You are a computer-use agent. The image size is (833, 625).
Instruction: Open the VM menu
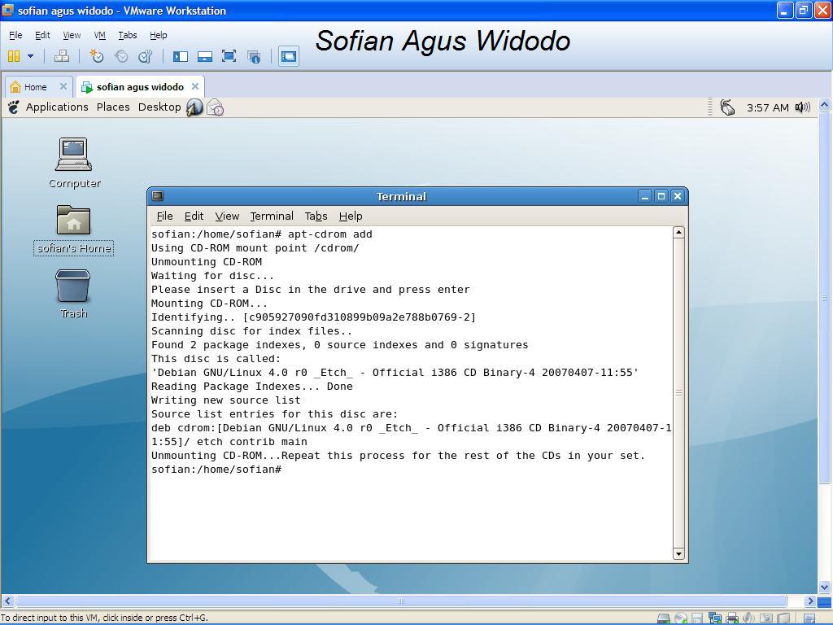coord(100,35)
